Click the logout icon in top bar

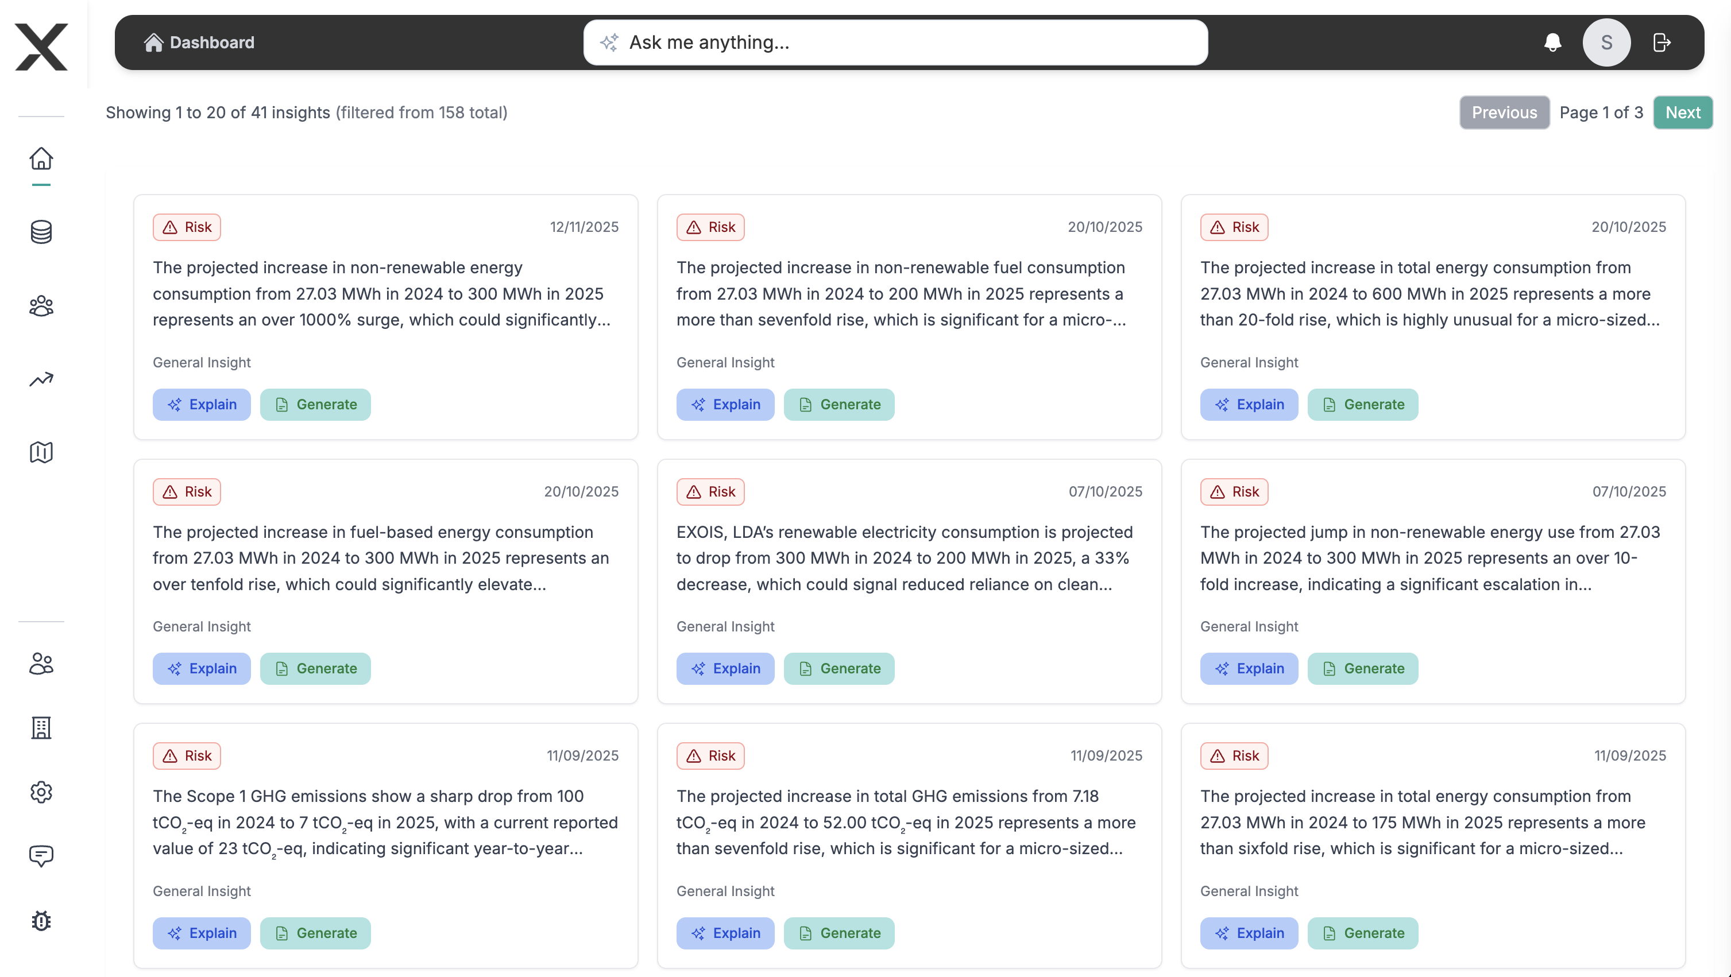tap(1662, 42)
